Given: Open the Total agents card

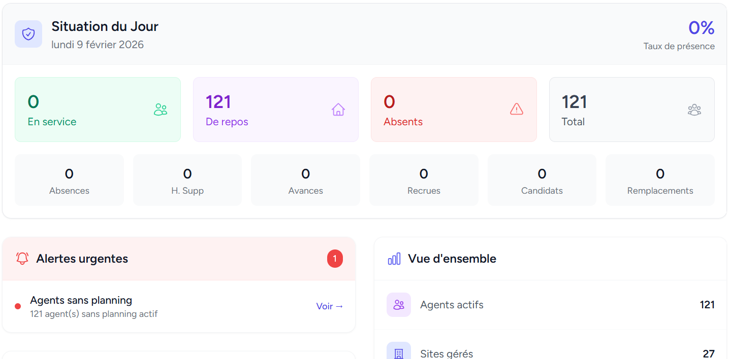Looking at the screenshot, I should [632, 110].
